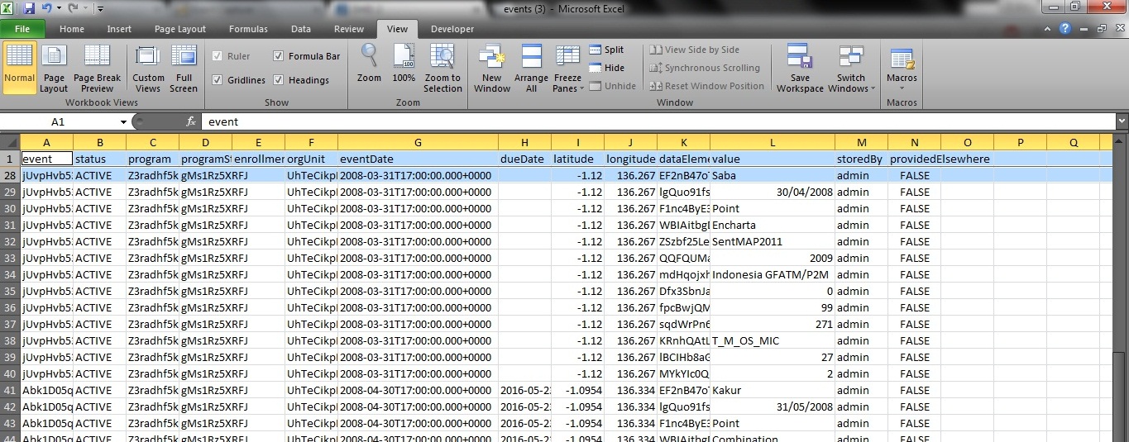The height and width of the screenshot is (442, 1129).
Task: Toggle the Gridlines checkbox
Action: point(218,80)
